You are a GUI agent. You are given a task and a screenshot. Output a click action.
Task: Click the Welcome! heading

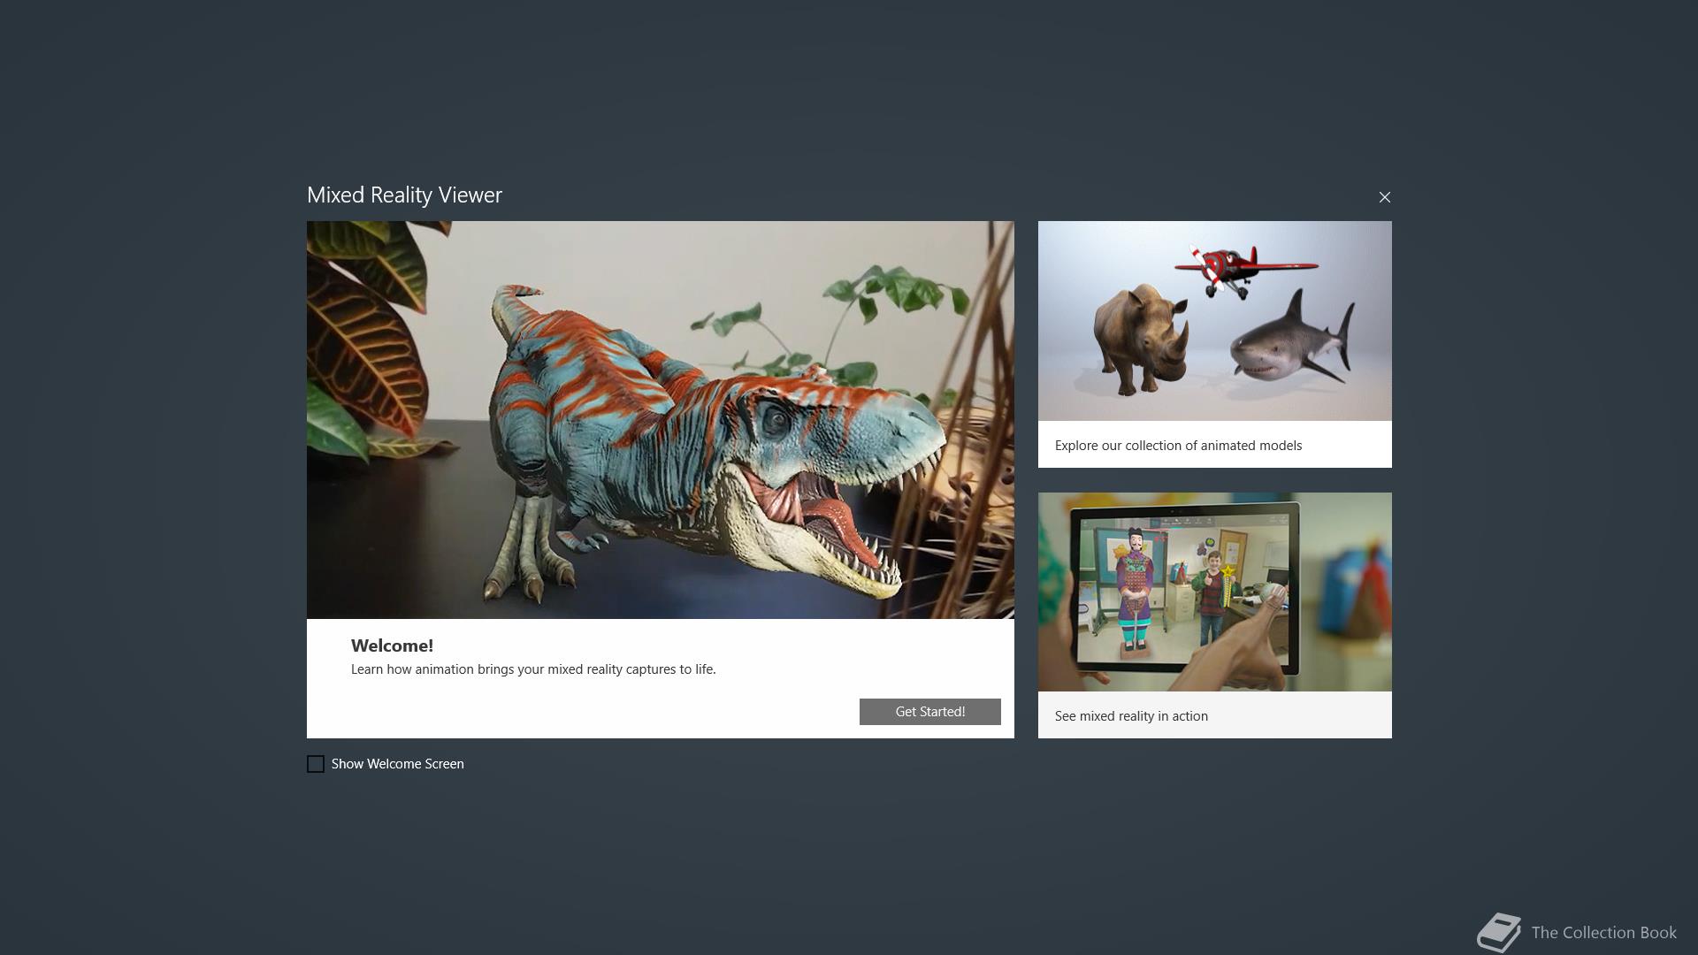(x=392, y=646)
